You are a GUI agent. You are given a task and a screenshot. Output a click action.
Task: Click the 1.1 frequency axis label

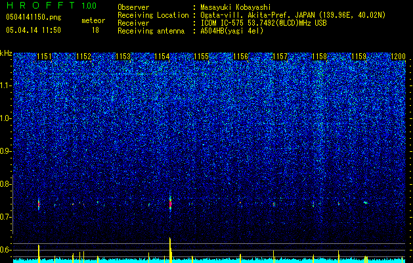[x=6, y=85]
